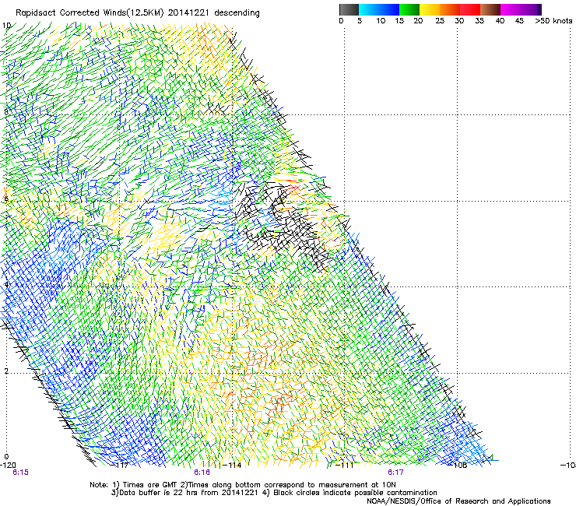Viewport: 576px width, 506px height.
Task: Click the Rapidscat Corrected Winds title text
Action: [x=138, y=13]
